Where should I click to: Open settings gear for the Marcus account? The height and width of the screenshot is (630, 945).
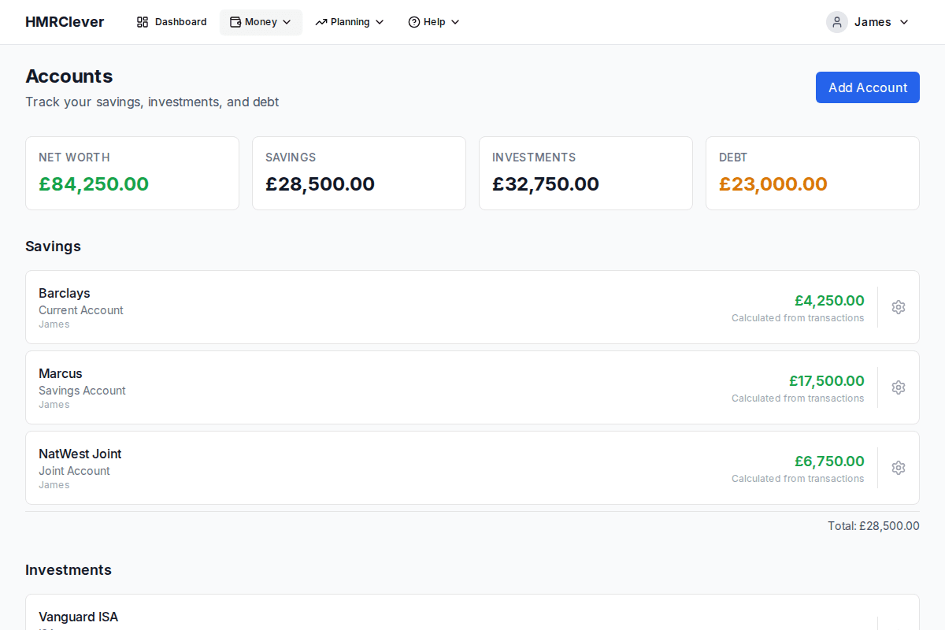click(x=898, y=387)
